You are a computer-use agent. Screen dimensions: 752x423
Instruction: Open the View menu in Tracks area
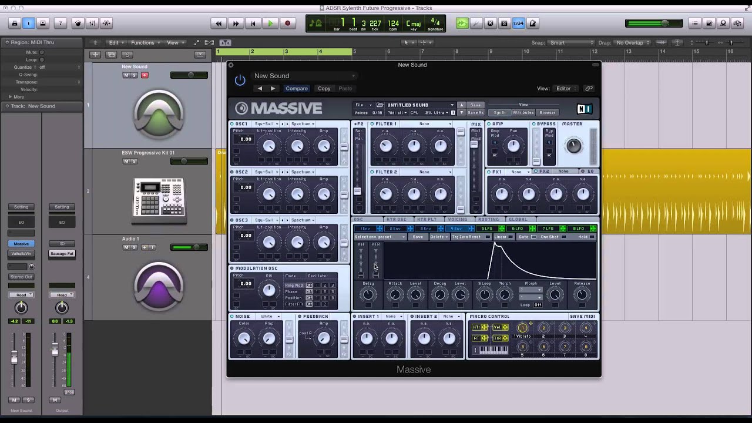coord(175,42)
